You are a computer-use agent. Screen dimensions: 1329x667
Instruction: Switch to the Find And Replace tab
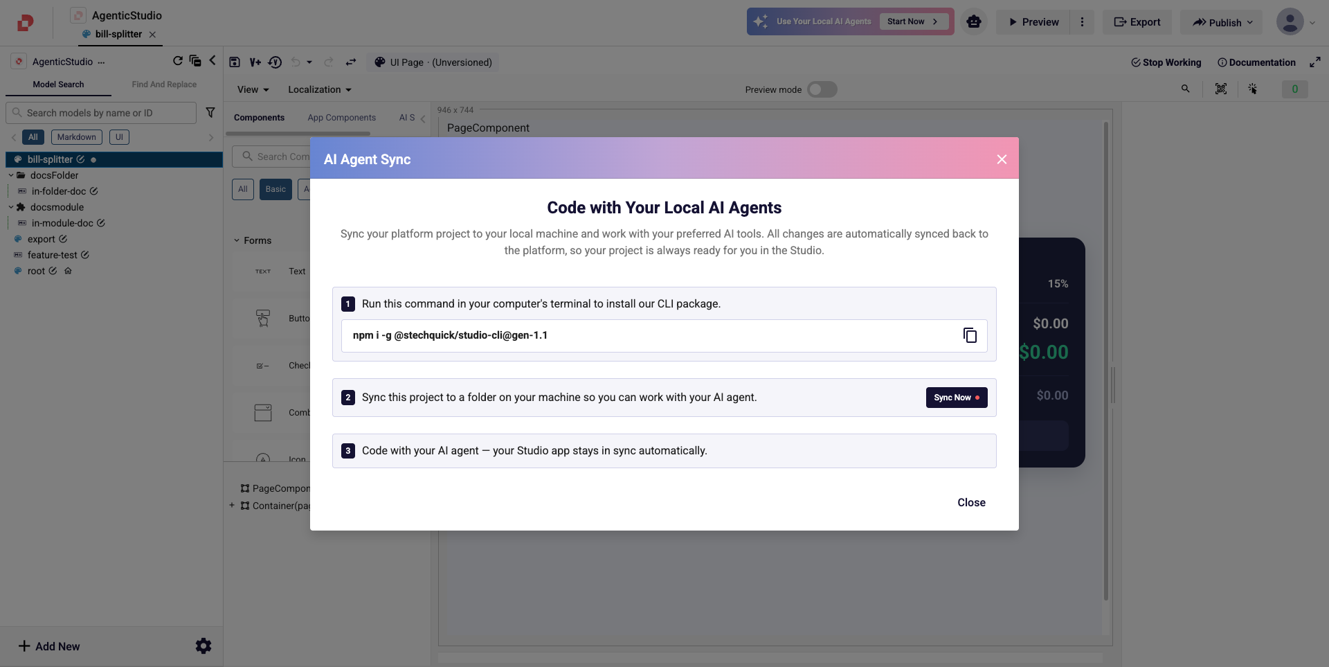pos(164,85)
